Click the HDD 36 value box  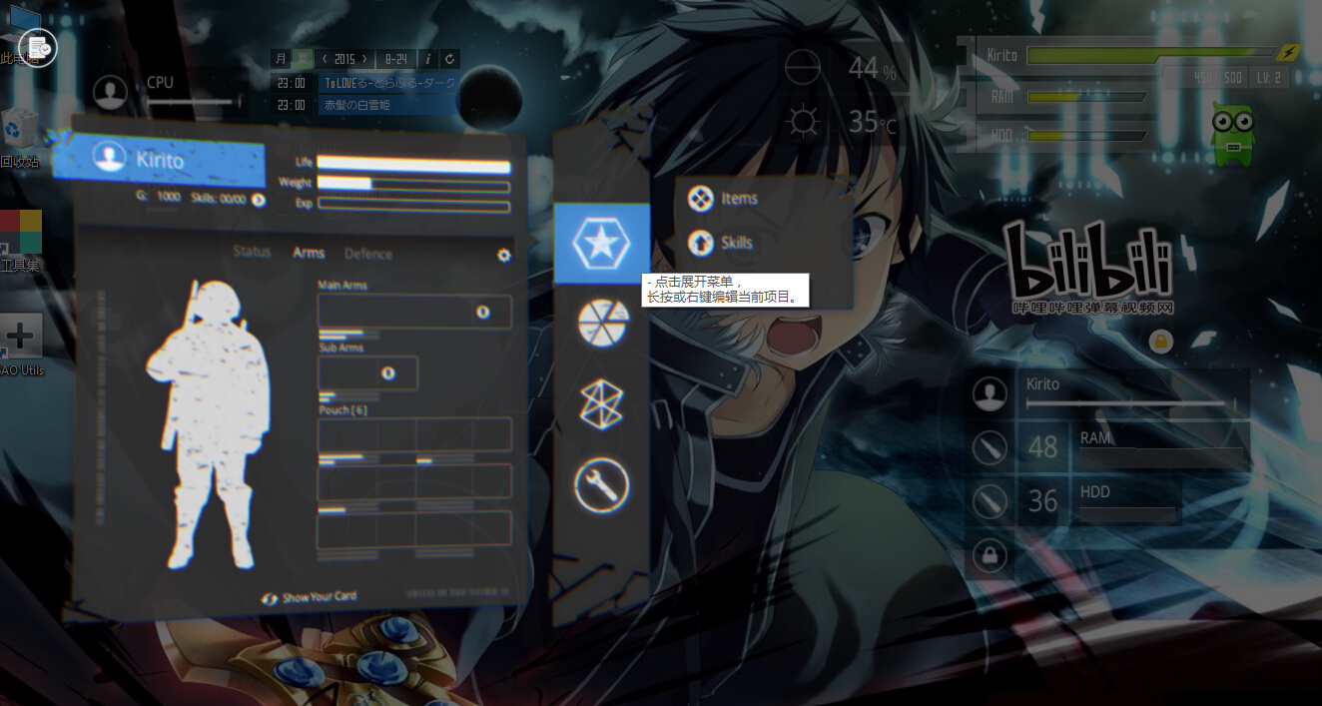tap(1043, 501)
